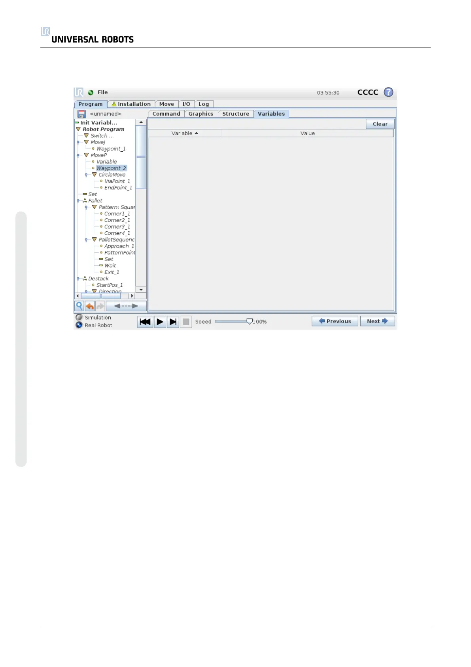Screen dimensions: 471x667
Task: Click the Universal Robots logo in the title bar
Action: tap(79, 92)
